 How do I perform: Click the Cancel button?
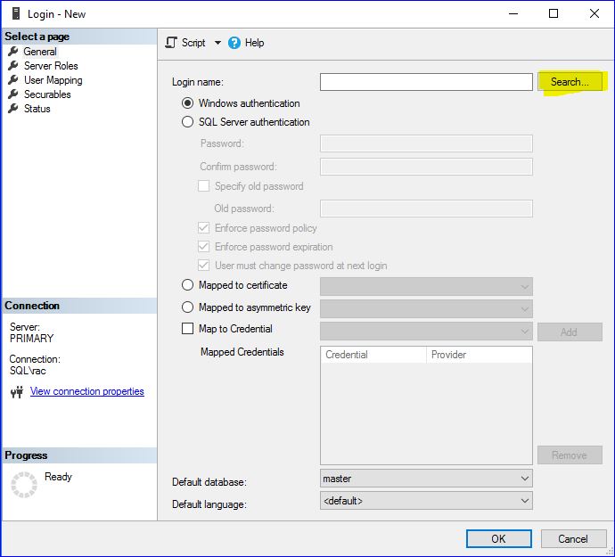tap(572, 538)
